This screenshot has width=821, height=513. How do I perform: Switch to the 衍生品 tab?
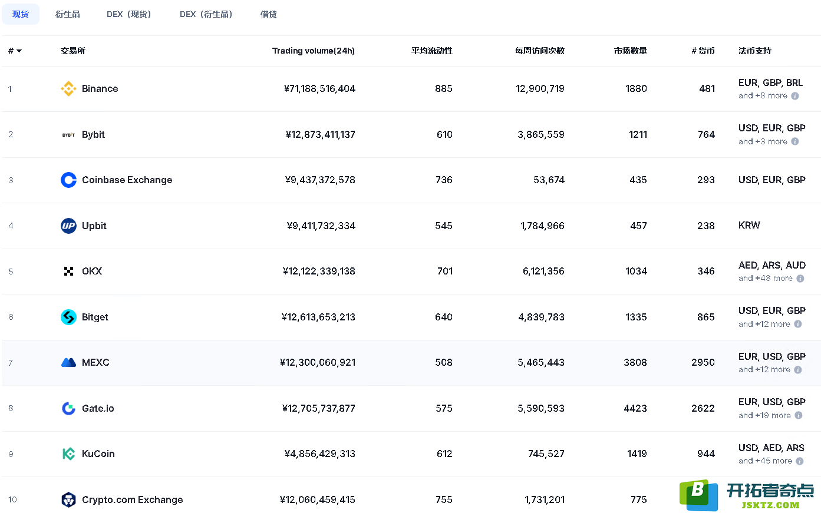pos(68,14)
